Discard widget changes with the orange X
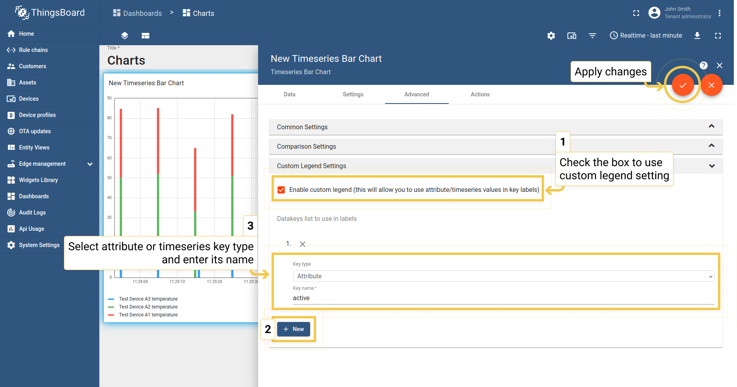The image size is (737, 387). [x=712, y=85]
